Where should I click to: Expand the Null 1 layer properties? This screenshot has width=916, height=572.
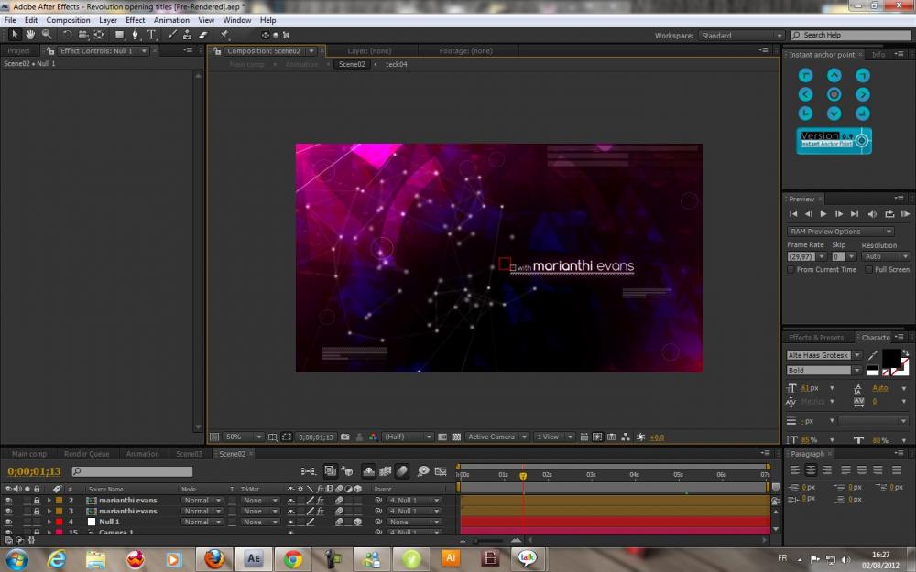click(49, 522)
